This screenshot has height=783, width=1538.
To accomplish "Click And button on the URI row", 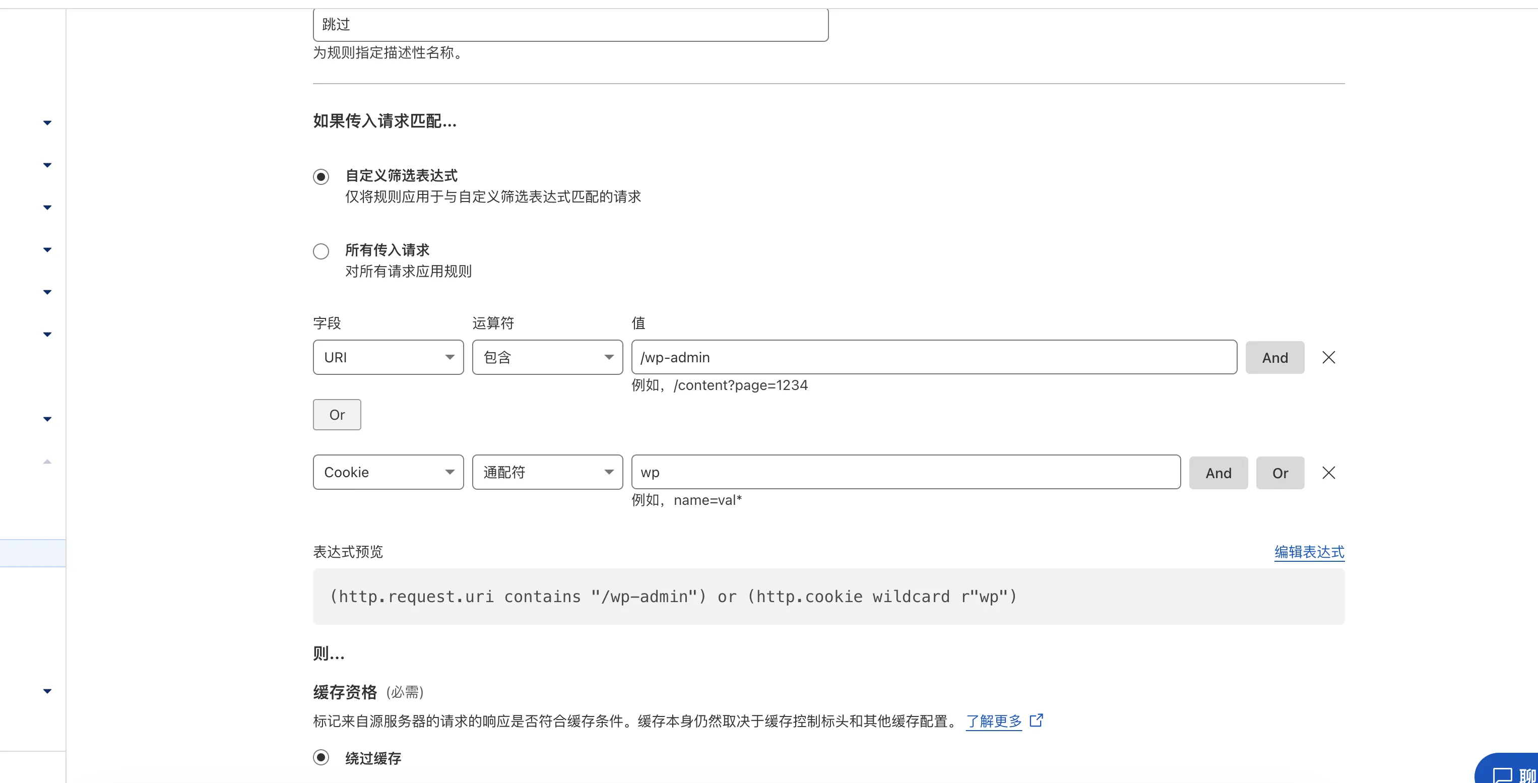I will pos(1275,357).
